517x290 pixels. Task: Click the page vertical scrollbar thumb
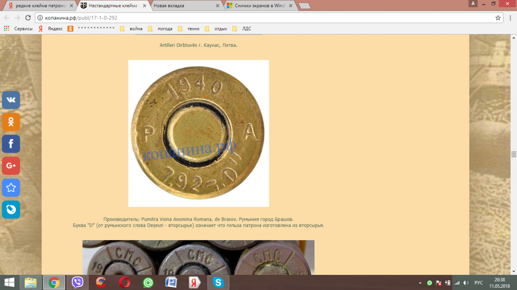point(514,154)
